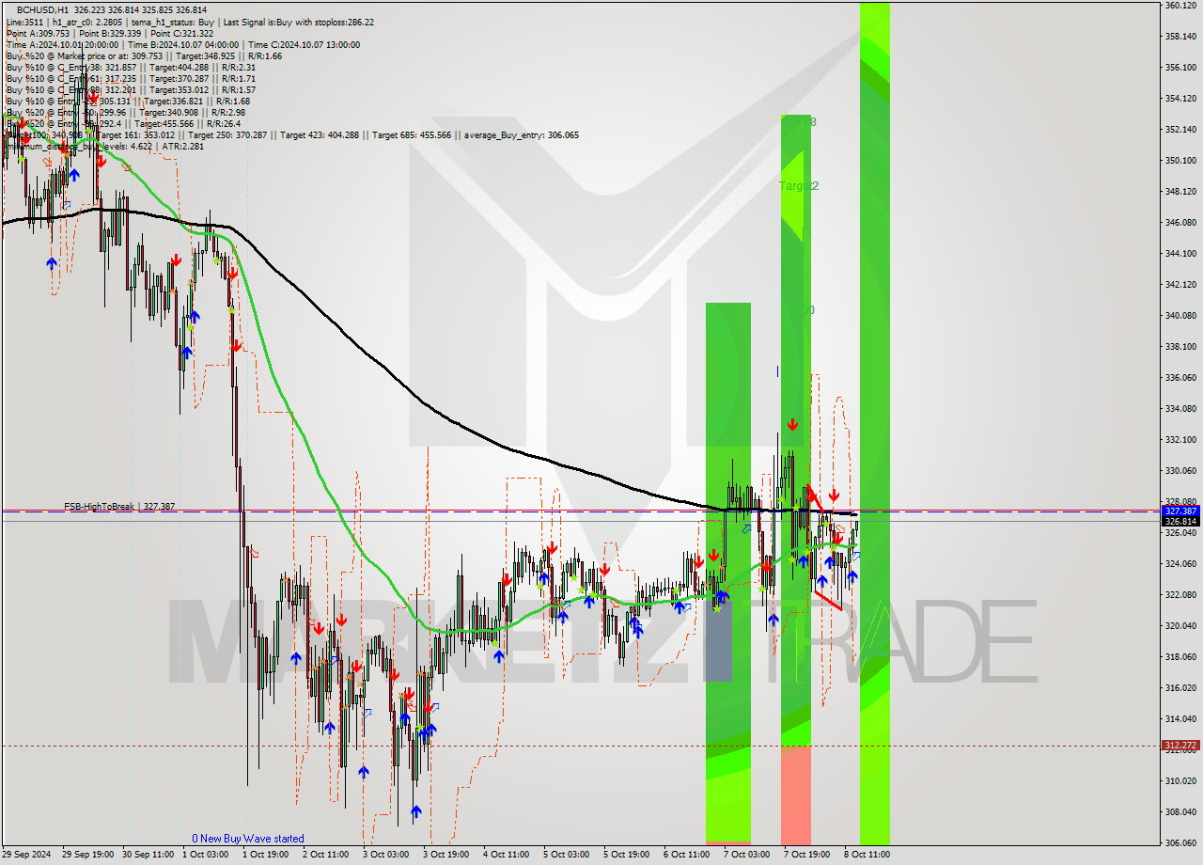This screenshot has height=865, width=1203.
Task: Click the 332.100 price axis label
Action: pos(1180,440)
